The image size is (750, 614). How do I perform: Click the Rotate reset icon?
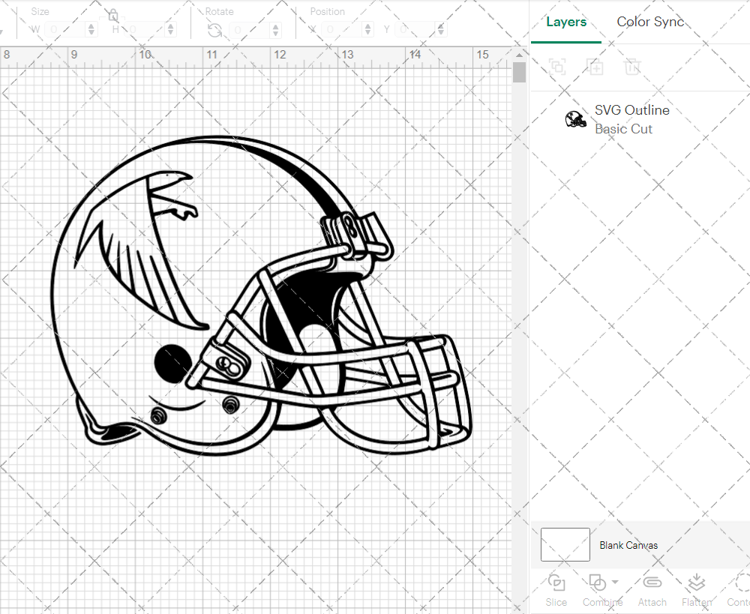[x=214, y=28]
